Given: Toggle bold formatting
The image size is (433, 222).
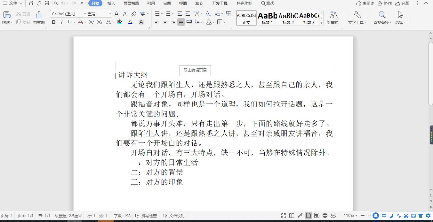Looking at the screenshot, I should [54, 22].
